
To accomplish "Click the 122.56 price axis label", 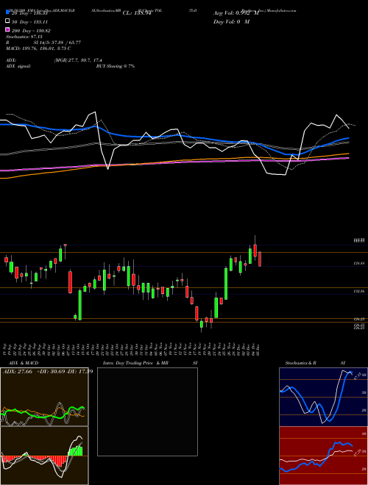I will pos(359,291).
